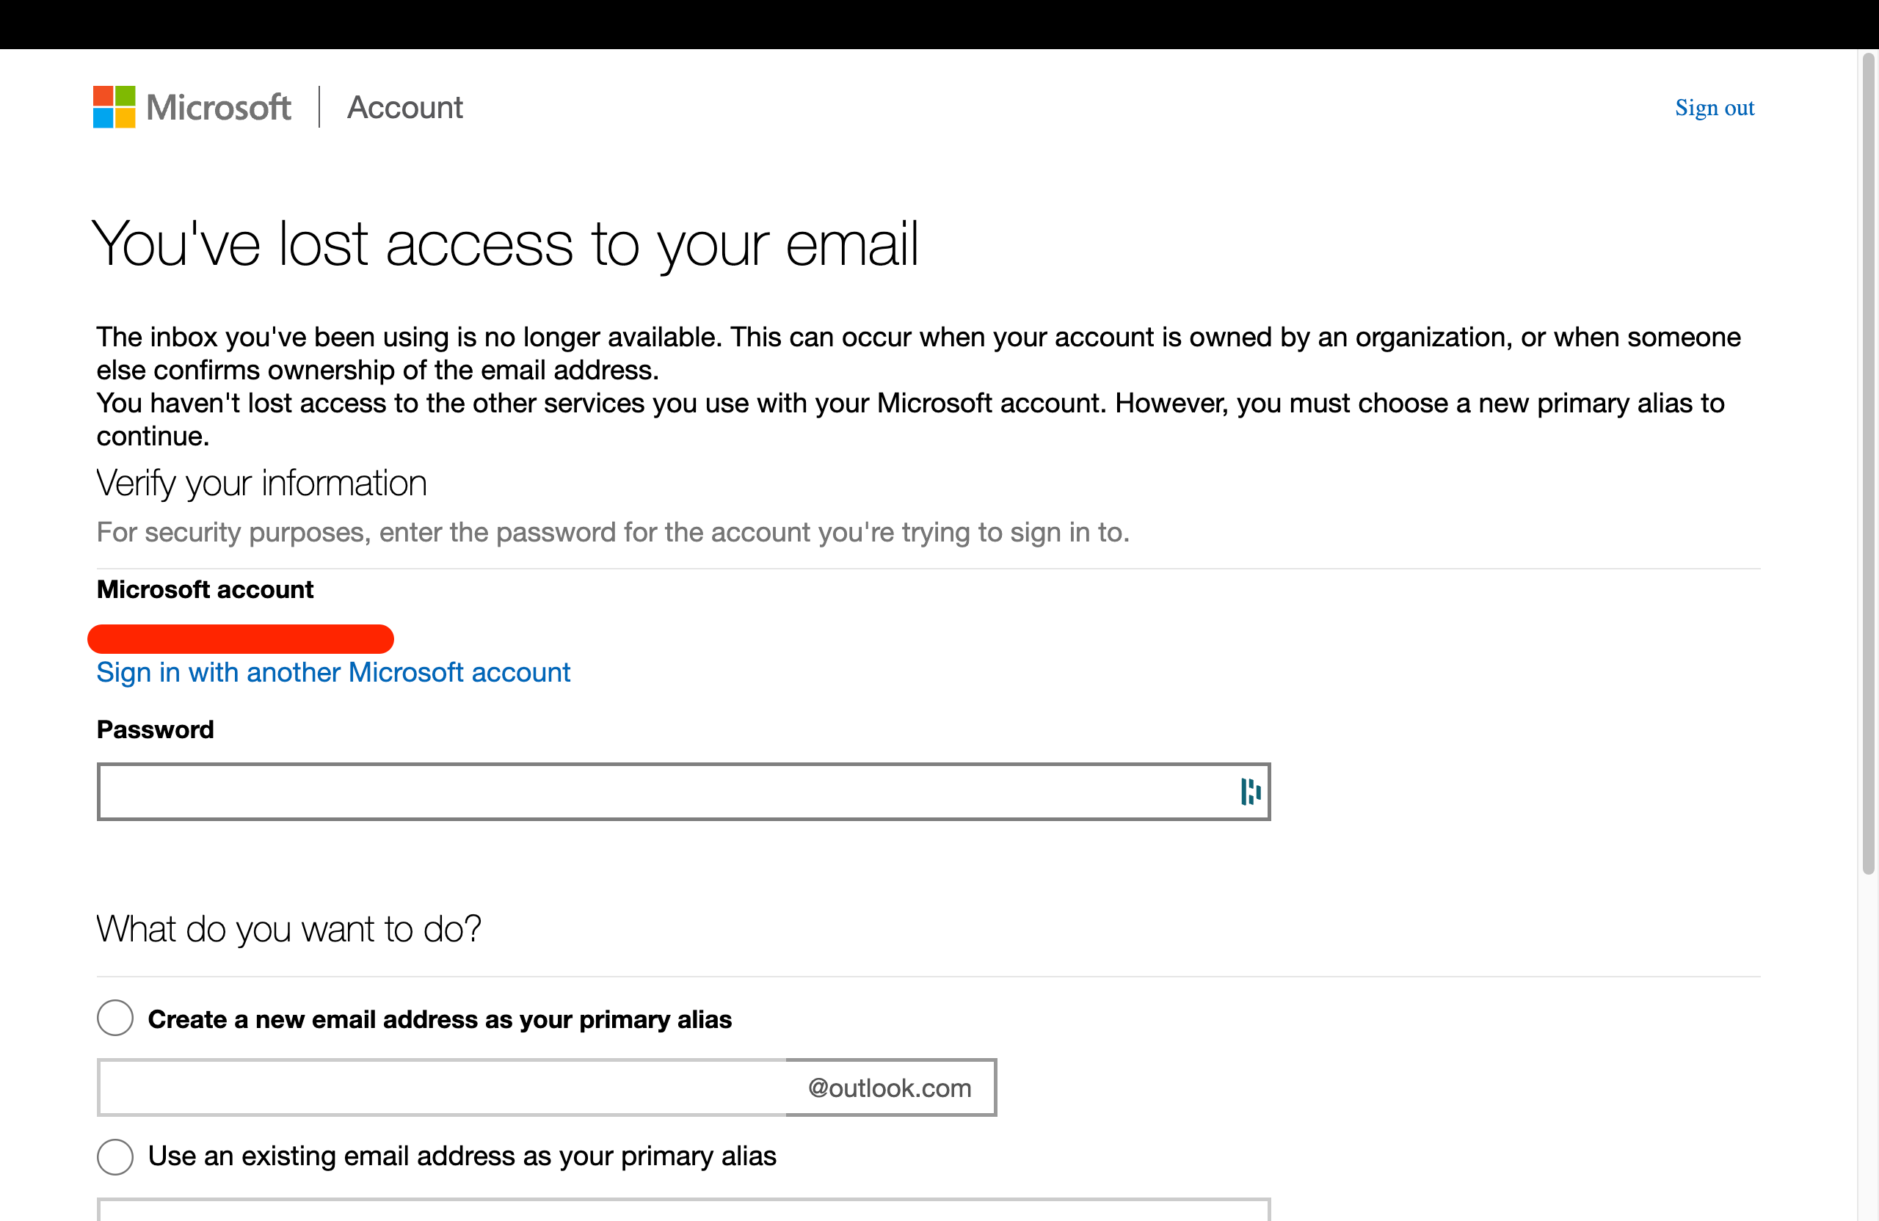Click the 'Create a new email address' label text
1879x1221 pixels.
pyautogui.click(x=440, y=1019)
